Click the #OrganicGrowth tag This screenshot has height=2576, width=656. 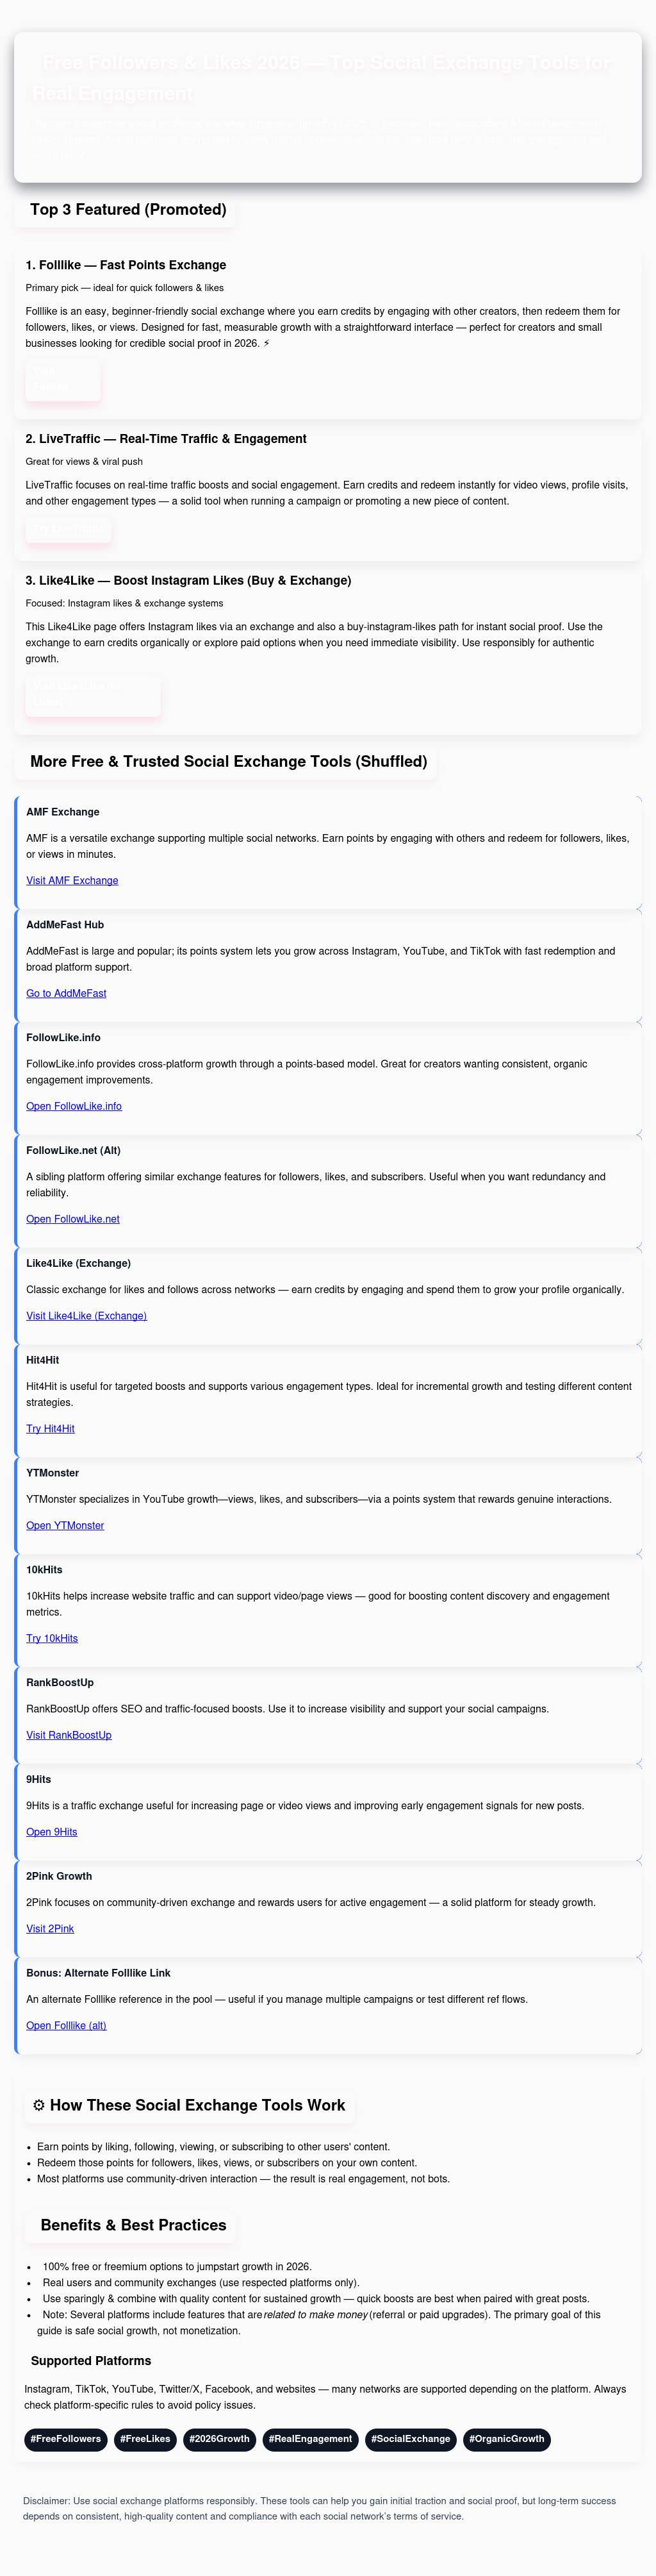coord(506,2438)
